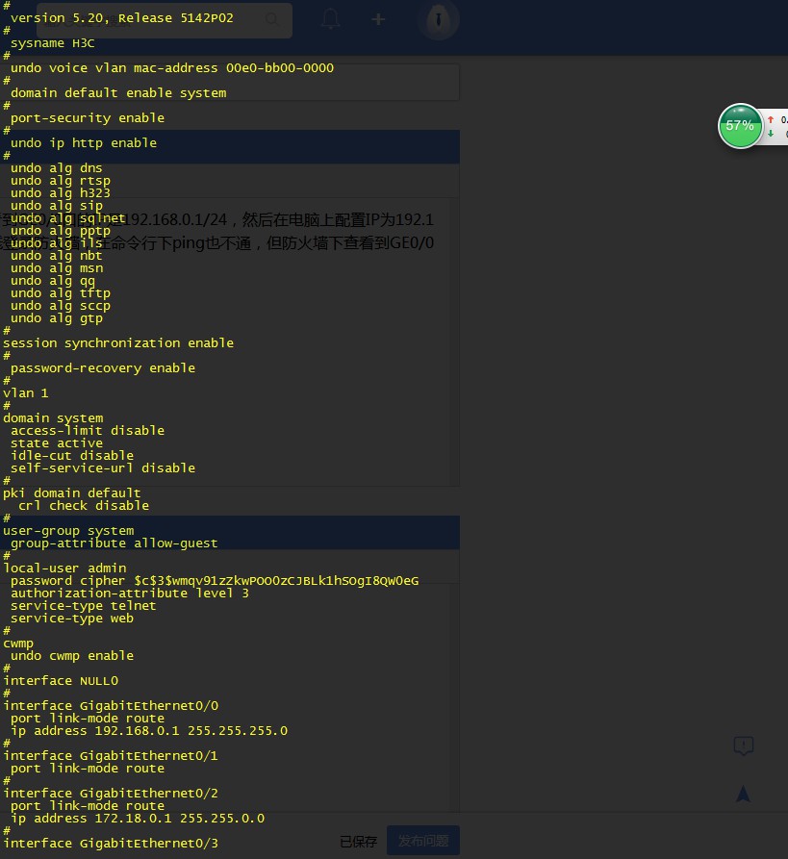Click the 'user-group system' line

(x=68, y=531)
